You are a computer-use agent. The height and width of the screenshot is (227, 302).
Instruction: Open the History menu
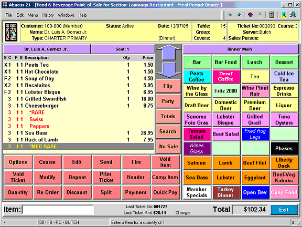[48, 15]
